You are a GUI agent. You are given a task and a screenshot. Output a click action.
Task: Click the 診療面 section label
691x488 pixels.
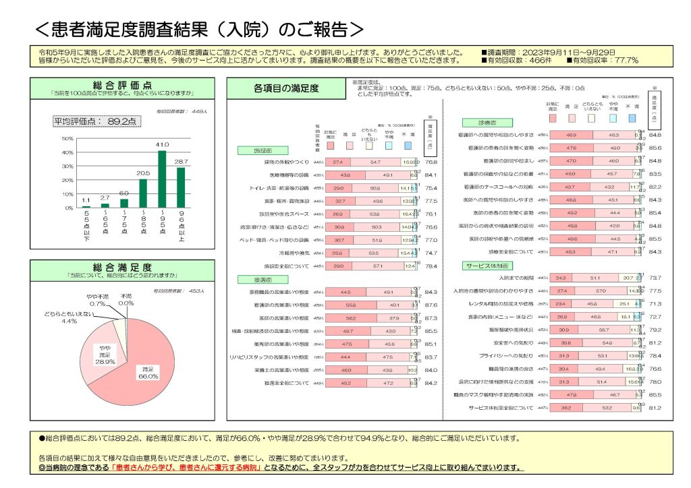[487, 123]
